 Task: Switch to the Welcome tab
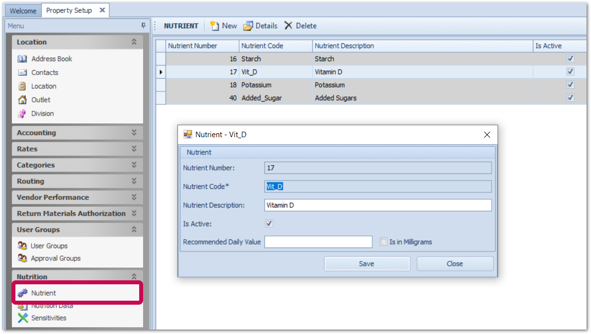point(23,10)
